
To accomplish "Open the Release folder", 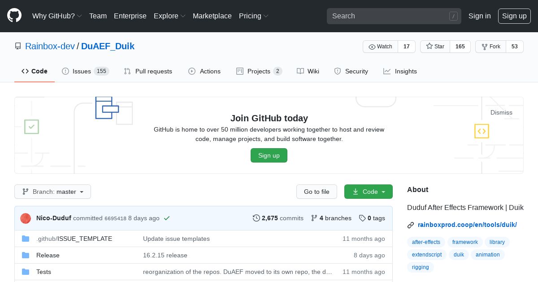I will [48, 255].
